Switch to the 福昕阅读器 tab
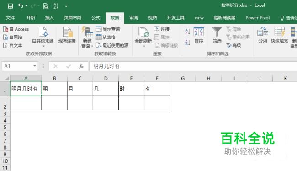Viewport: 297px width, 171px height. 224,18
